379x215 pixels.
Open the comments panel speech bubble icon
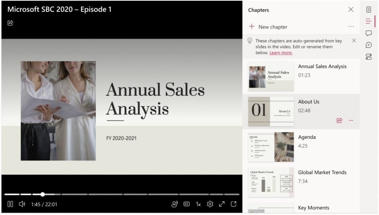click(369, 33)
